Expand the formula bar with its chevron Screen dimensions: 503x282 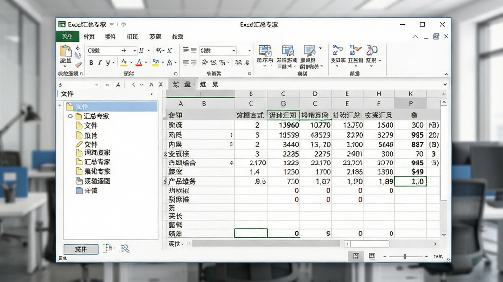pos(445,84)
